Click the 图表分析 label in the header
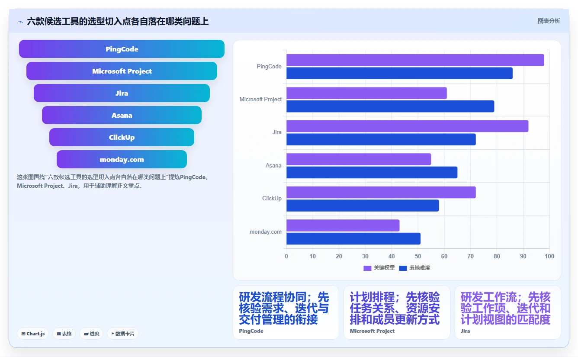 coord(549,21)
